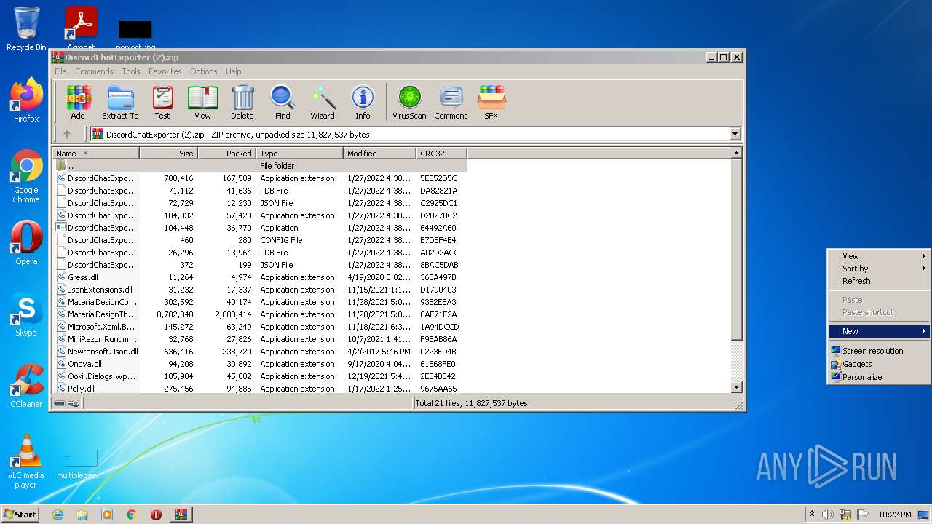The height and width of the screenshot is (524, 932).
Task: Select Gress.dll file row
Action: pyautogui.click(x=260, y=277)
